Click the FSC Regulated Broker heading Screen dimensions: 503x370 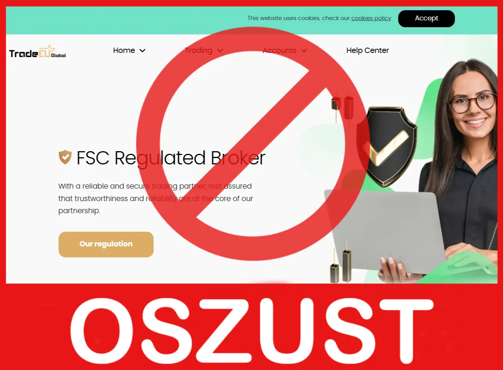click(x=171, y=158)
